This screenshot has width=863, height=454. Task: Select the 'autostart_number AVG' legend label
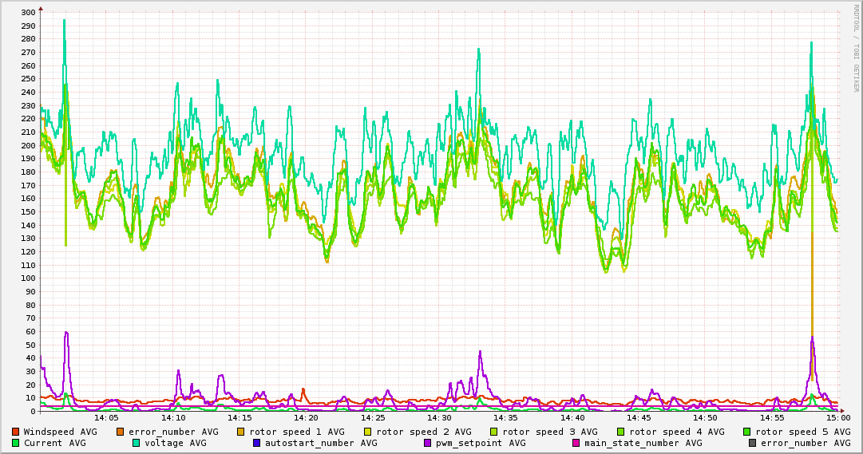[x=321, y=443]
